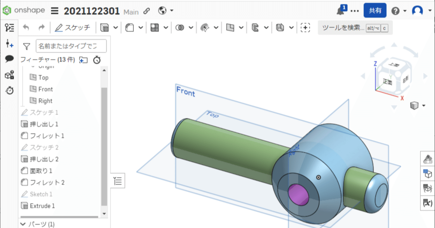Click the undo arrow
Viewport: 435px width, 228px height.
pyautogui.click(x=26, y=28)
